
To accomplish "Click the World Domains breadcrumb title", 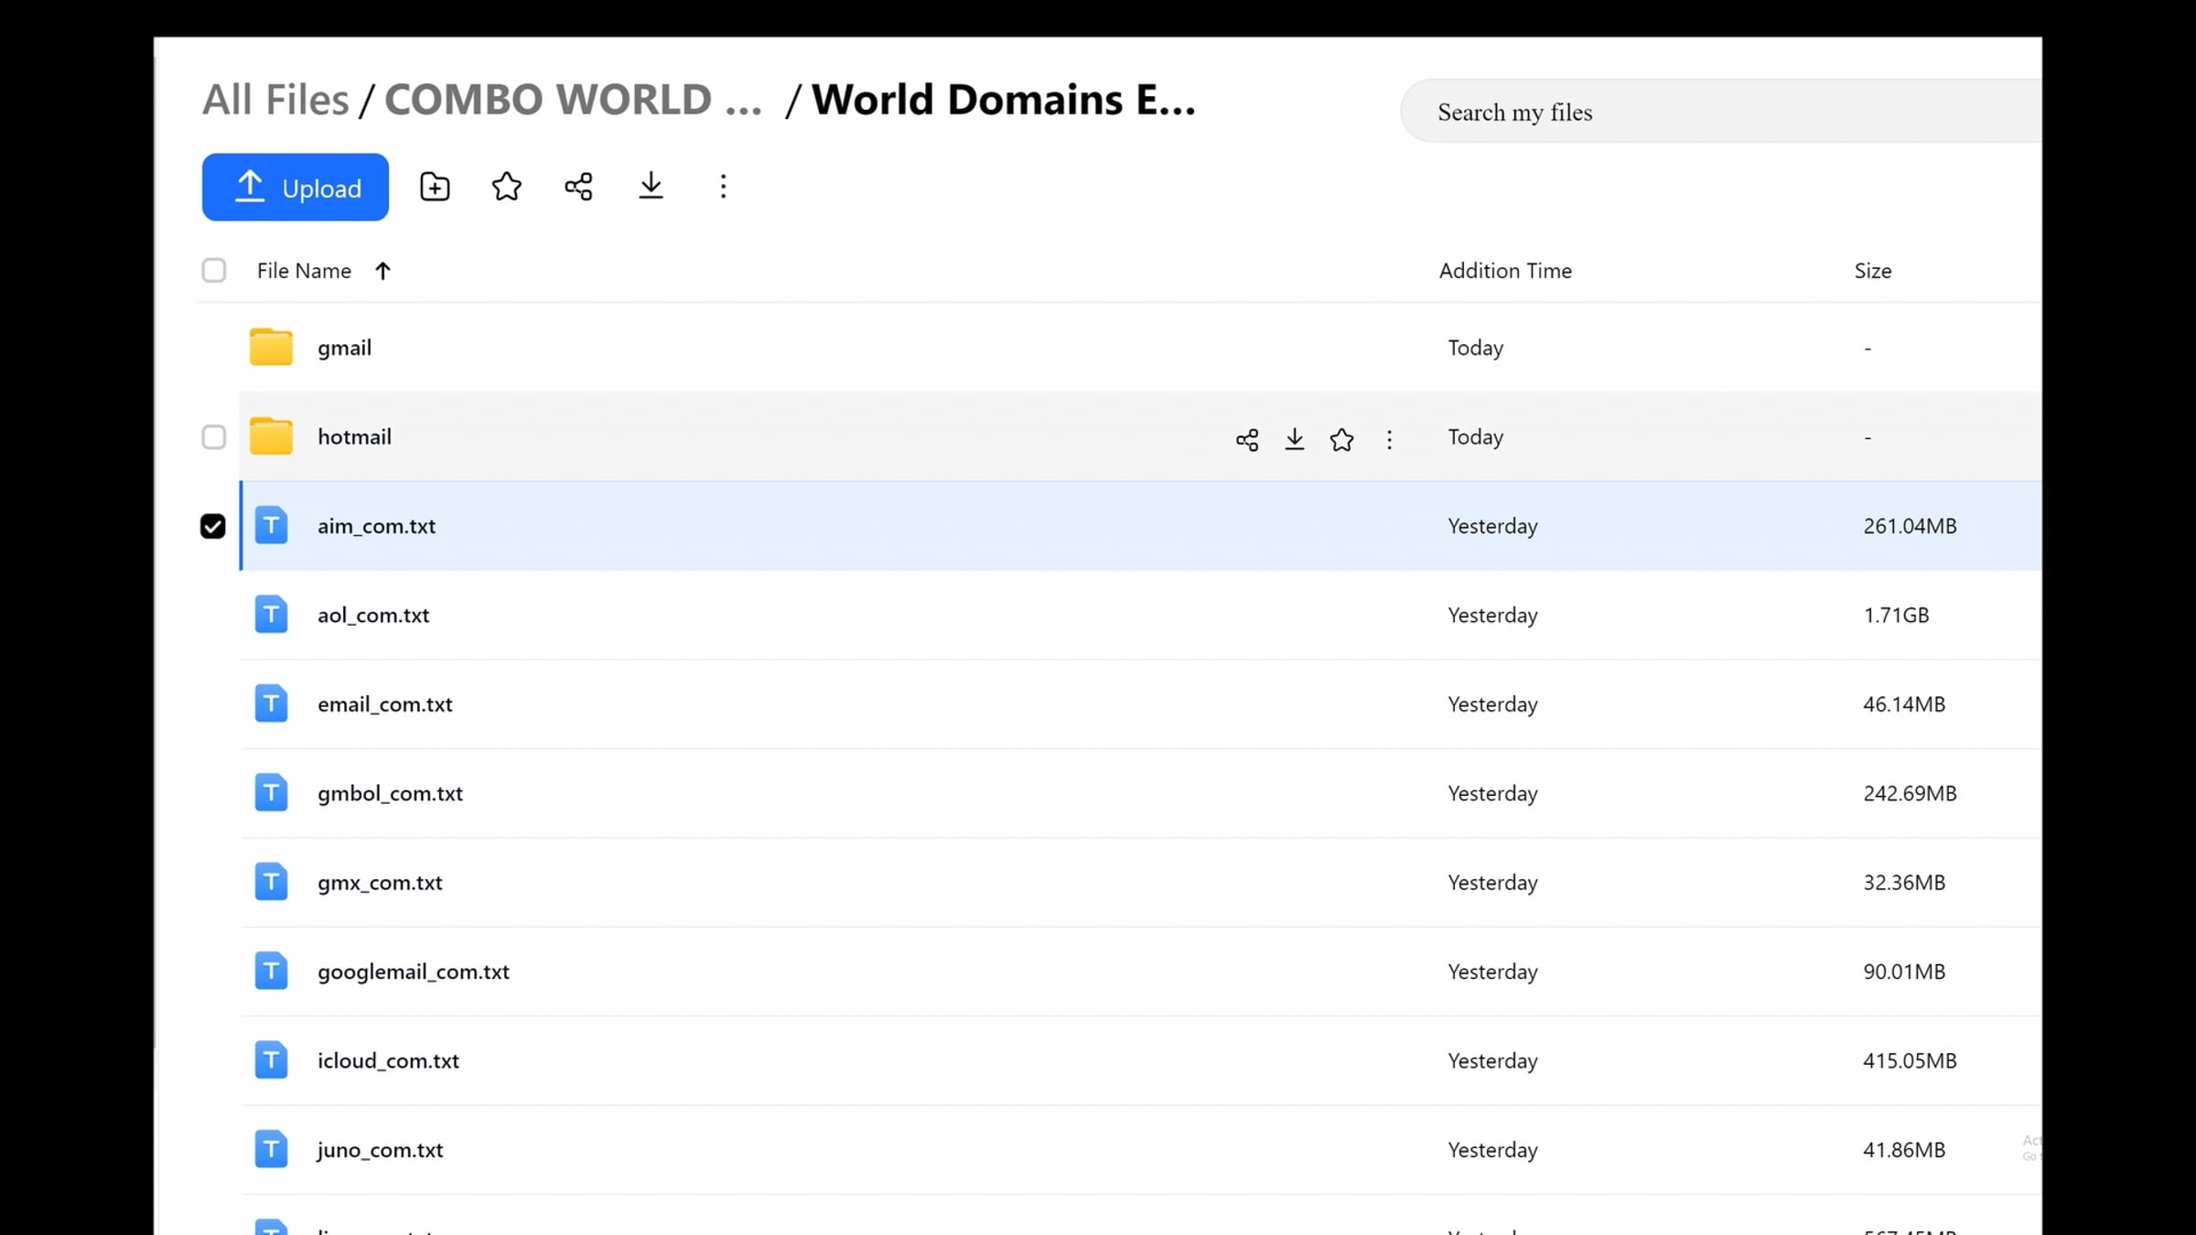I will coord(1004,100).
